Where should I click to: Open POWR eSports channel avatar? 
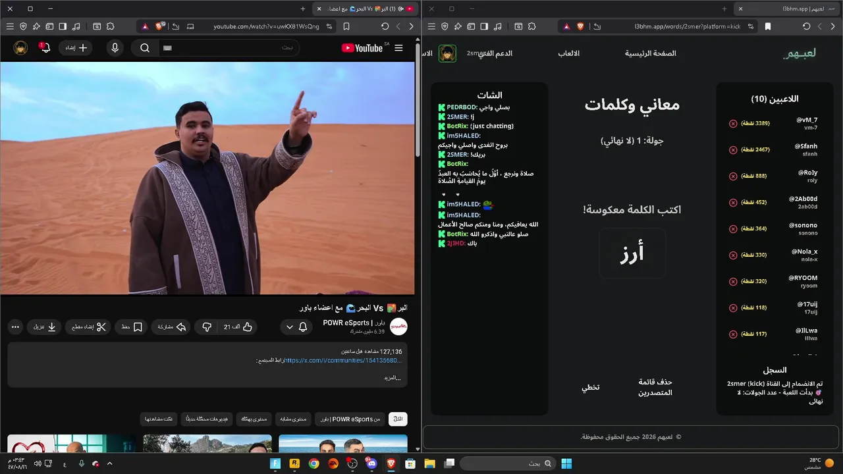point(398,327)
